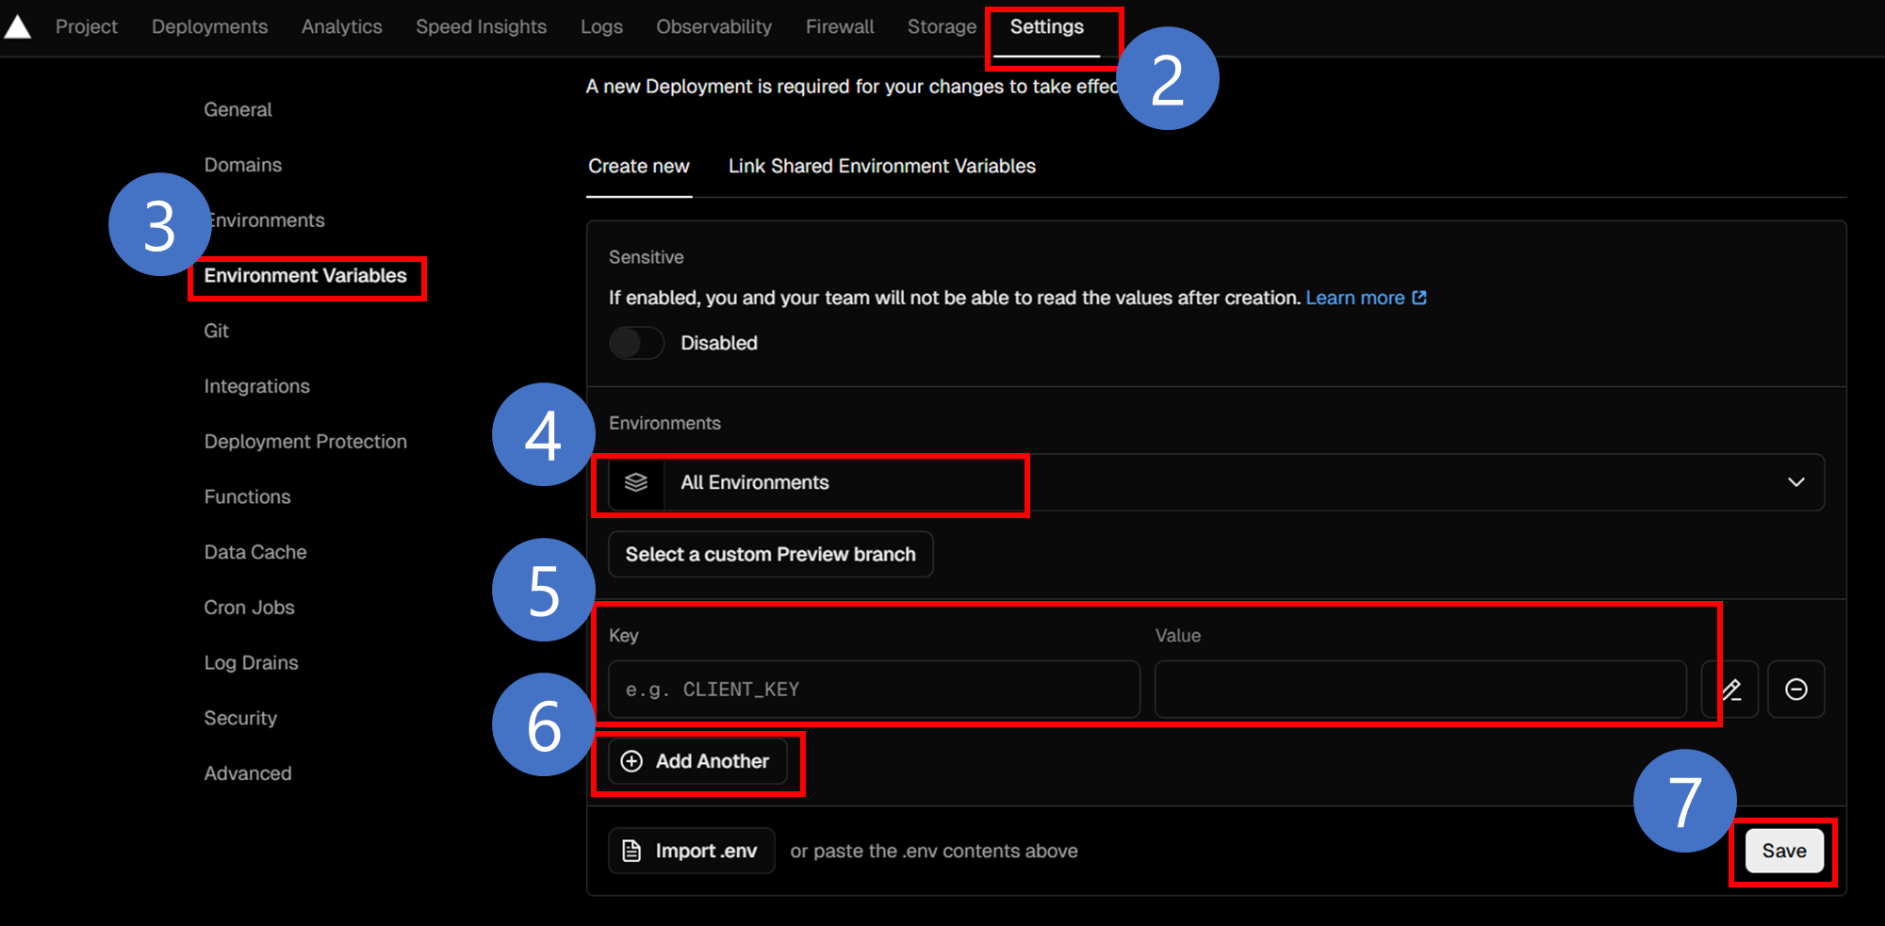This screenshot has height=926, width=1885.
Task: Select Environment Variables in sidebar
Action: [x=305, y=276]
